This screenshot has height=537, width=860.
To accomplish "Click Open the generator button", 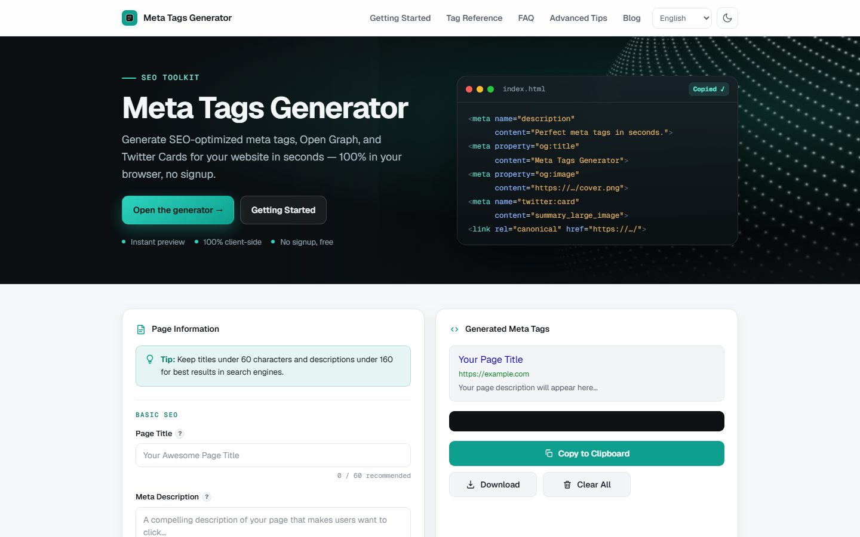I will pos(178,210).
